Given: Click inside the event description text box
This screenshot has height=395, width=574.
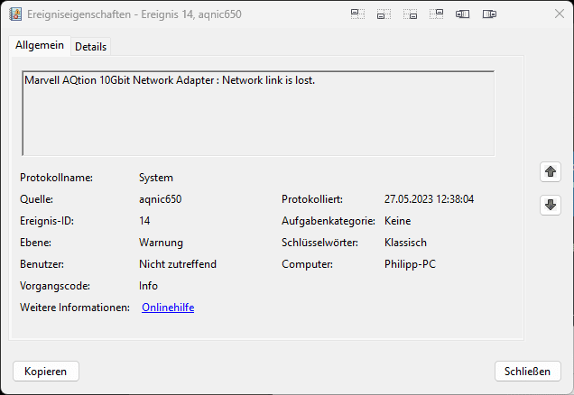Looking at the screenshot, I should tap(258, 114).
